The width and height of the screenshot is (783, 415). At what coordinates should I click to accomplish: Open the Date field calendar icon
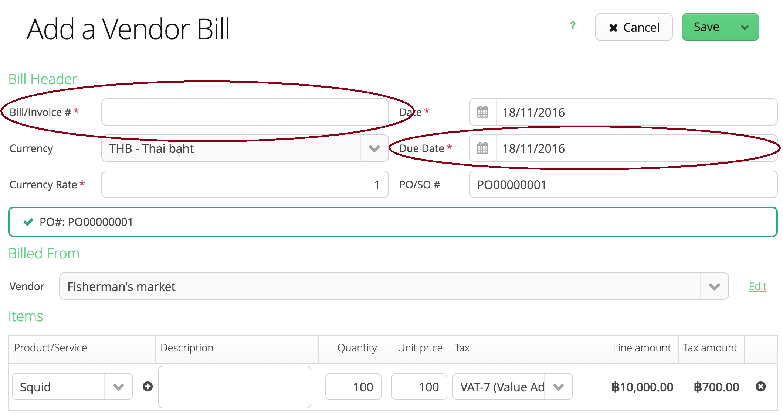click(482, 112)
